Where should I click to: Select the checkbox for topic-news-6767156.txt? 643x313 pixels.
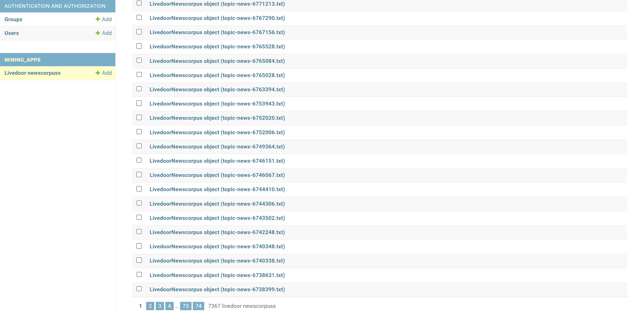click(139, 32)
